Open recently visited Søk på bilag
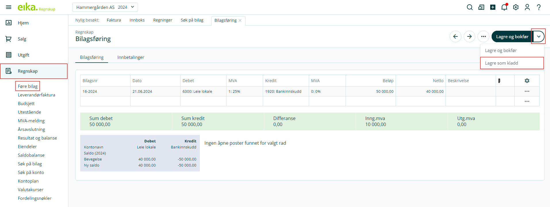Screen dimensions: 550x207 (192, 20)
